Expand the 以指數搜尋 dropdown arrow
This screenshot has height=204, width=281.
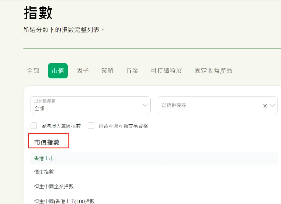click(272, 106)
